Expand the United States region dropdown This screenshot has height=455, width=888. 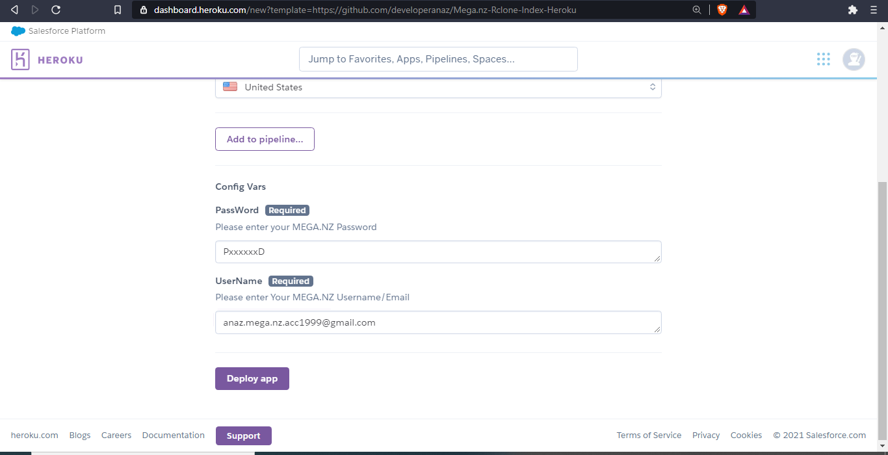438,87
